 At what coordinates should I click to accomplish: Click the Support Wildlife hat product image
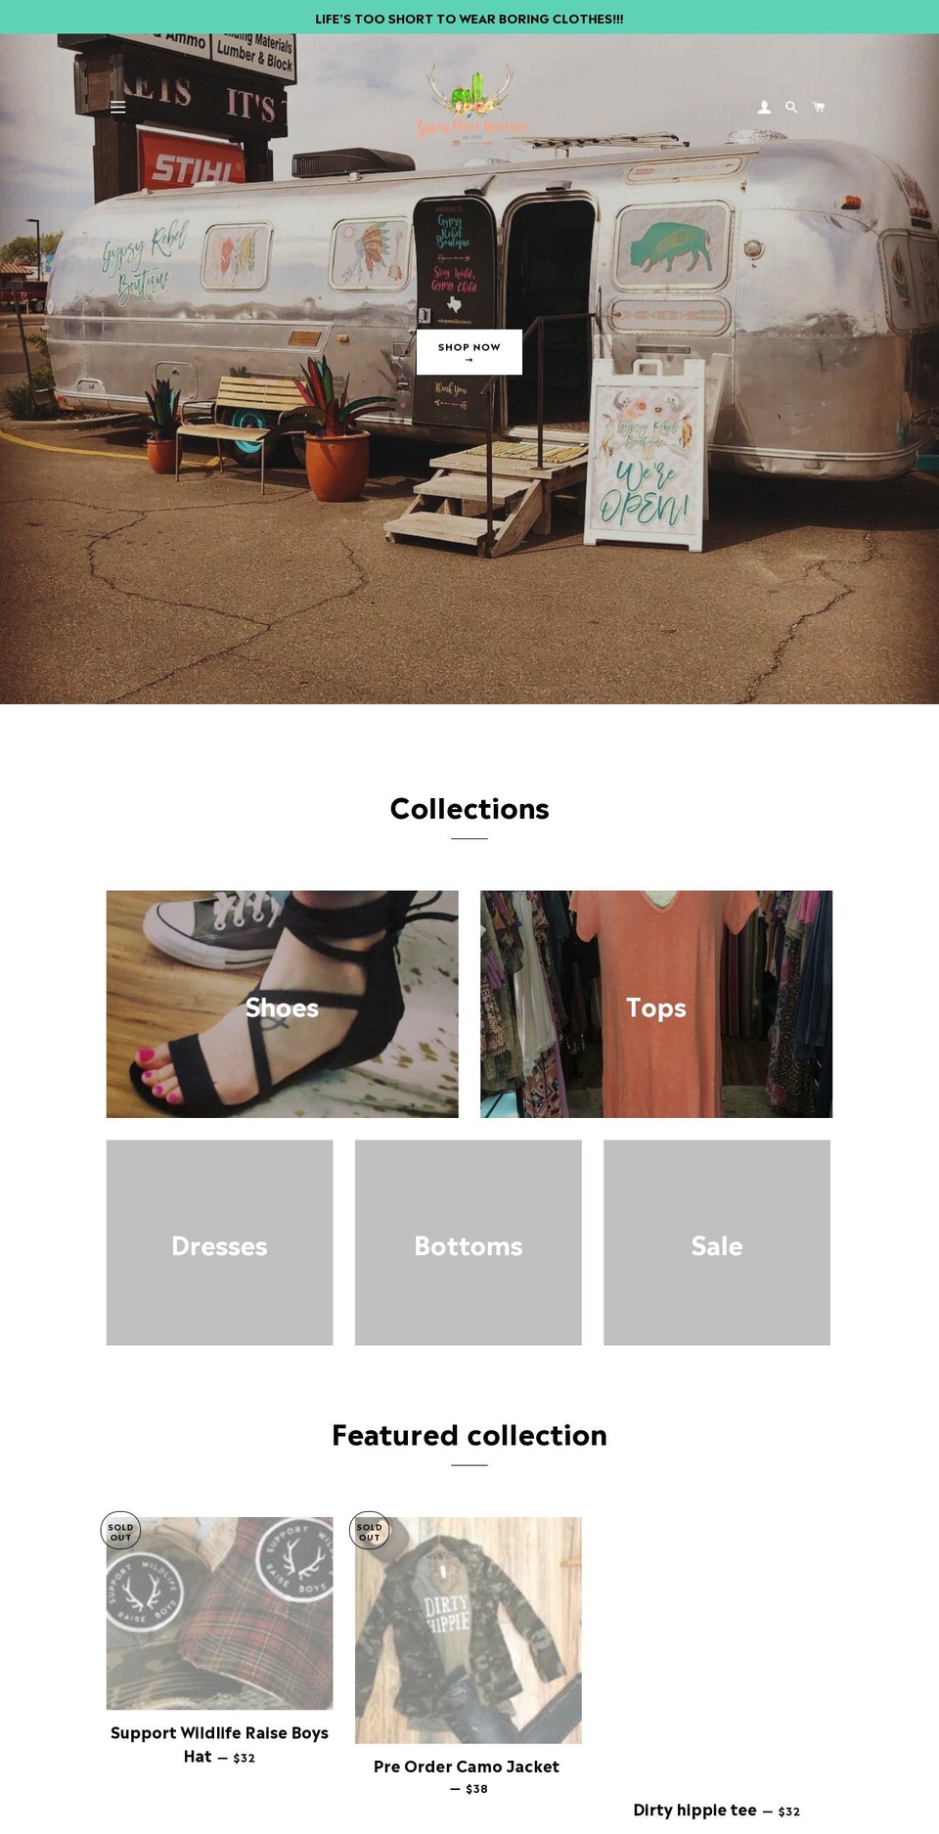(220, 1613)
